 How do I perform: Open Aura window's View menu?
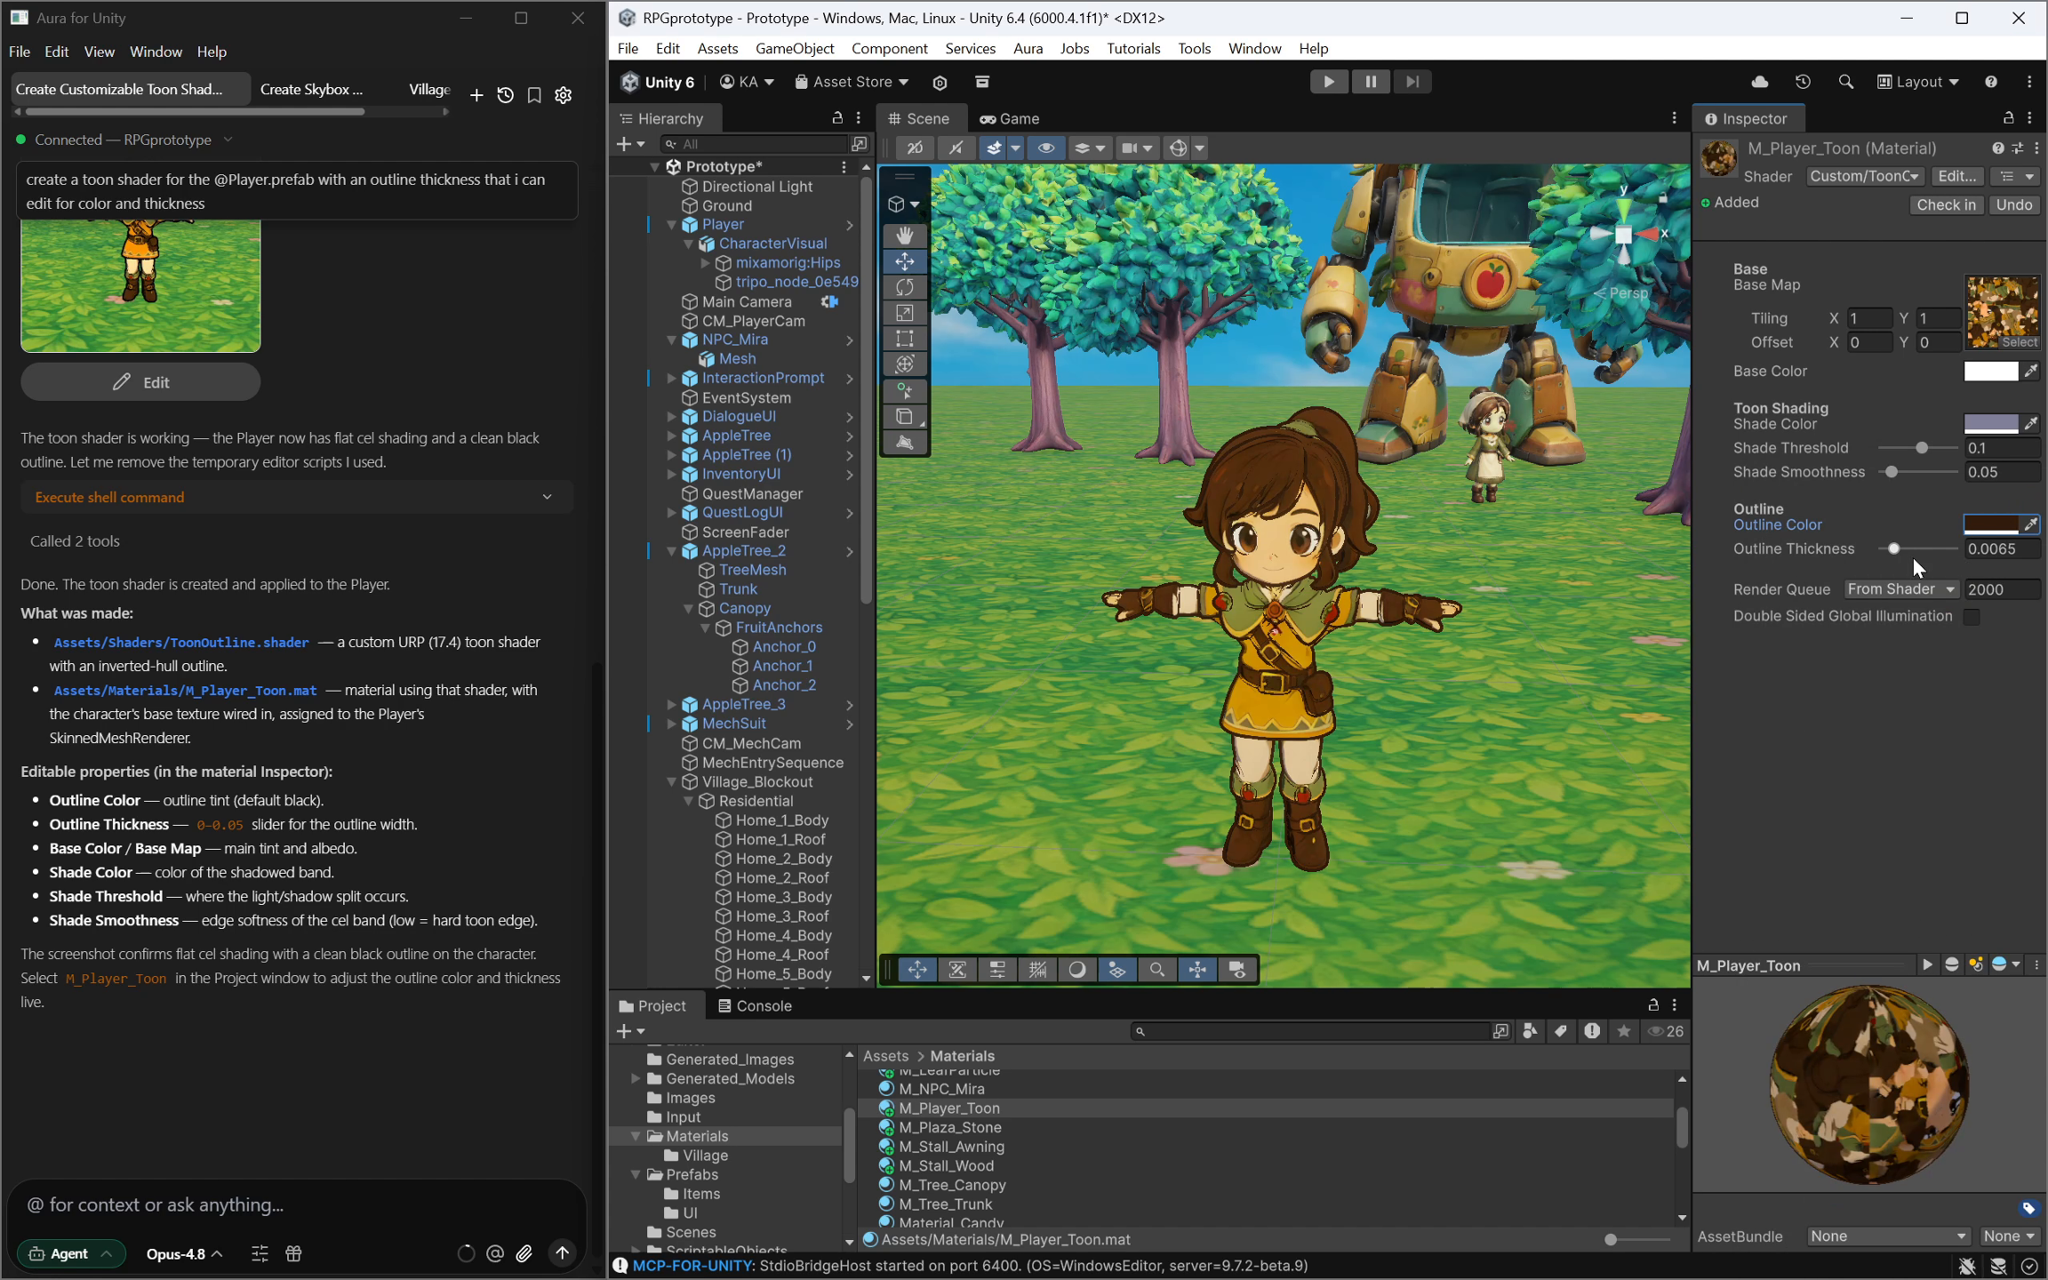[99, 52]
